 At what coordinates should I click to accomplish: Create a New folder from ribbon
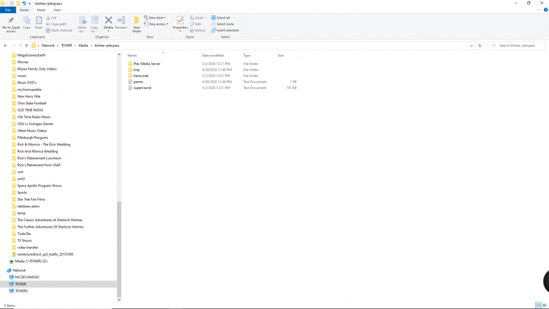click(137, 25)
